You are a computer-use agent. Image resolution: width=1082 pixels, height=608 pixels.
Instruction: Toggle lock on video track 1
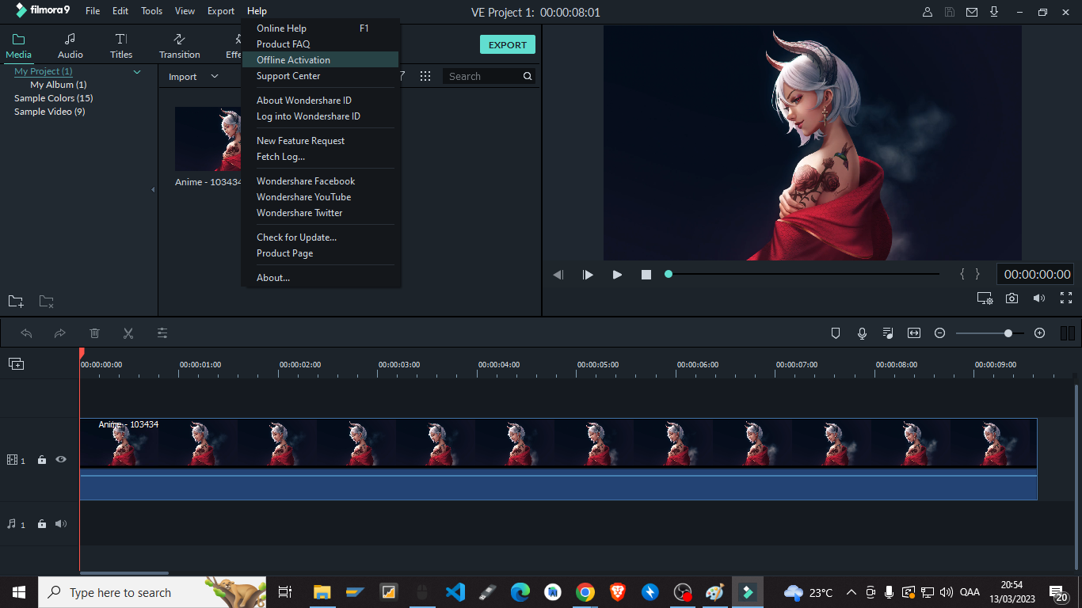click(42, 460)
